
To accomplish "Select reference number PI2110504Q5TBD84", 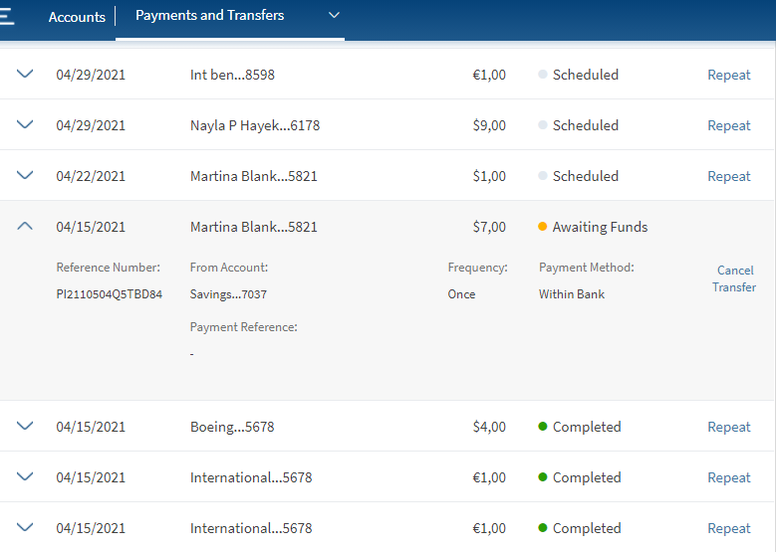I will pos(109,294).
